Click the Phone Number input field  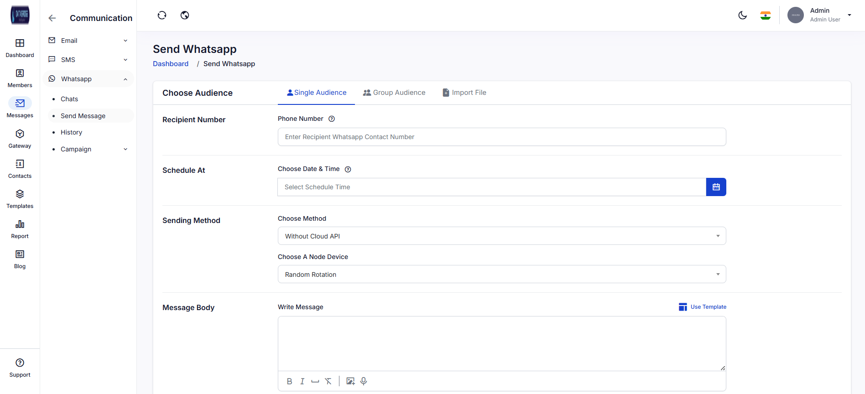click(501, 137)
